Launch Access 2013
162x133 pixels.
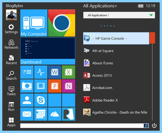(116, 75)
